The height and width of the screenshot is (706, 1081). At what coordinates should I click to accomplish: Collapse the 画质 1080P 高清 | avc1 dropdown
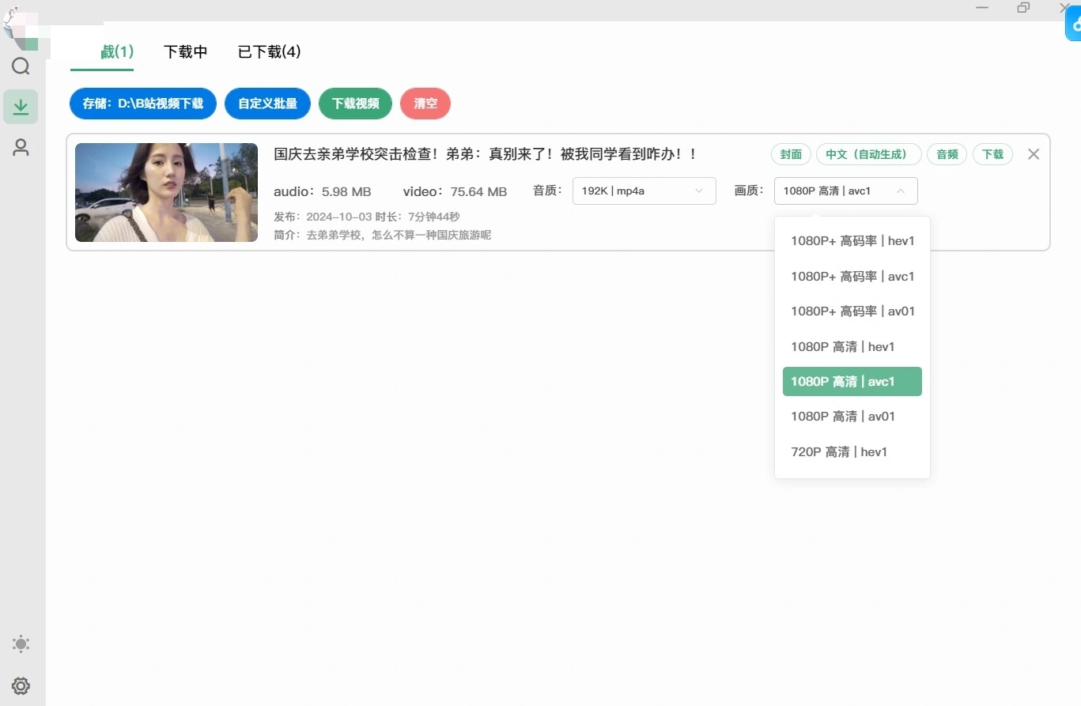click(845, 191)
